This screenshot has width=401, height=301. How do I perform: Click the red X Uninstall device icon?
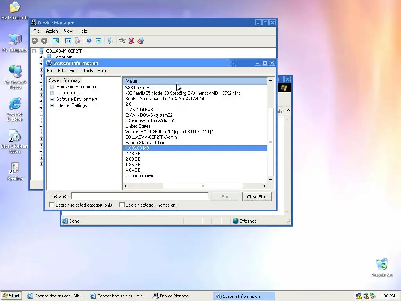click(x=132, y=40)
